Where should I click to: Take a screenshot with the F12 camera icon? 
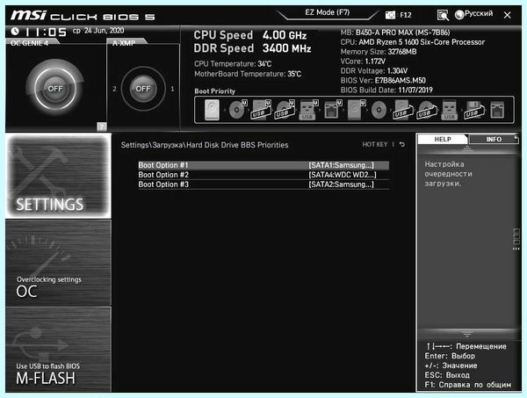390,15
